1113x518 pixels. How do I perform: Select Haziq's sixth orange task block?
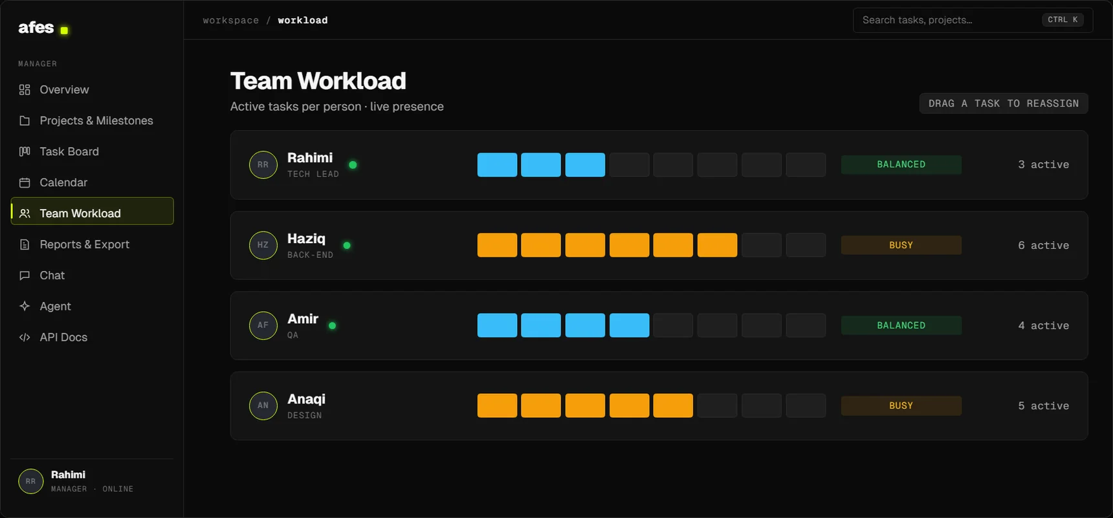coord(717,245)
